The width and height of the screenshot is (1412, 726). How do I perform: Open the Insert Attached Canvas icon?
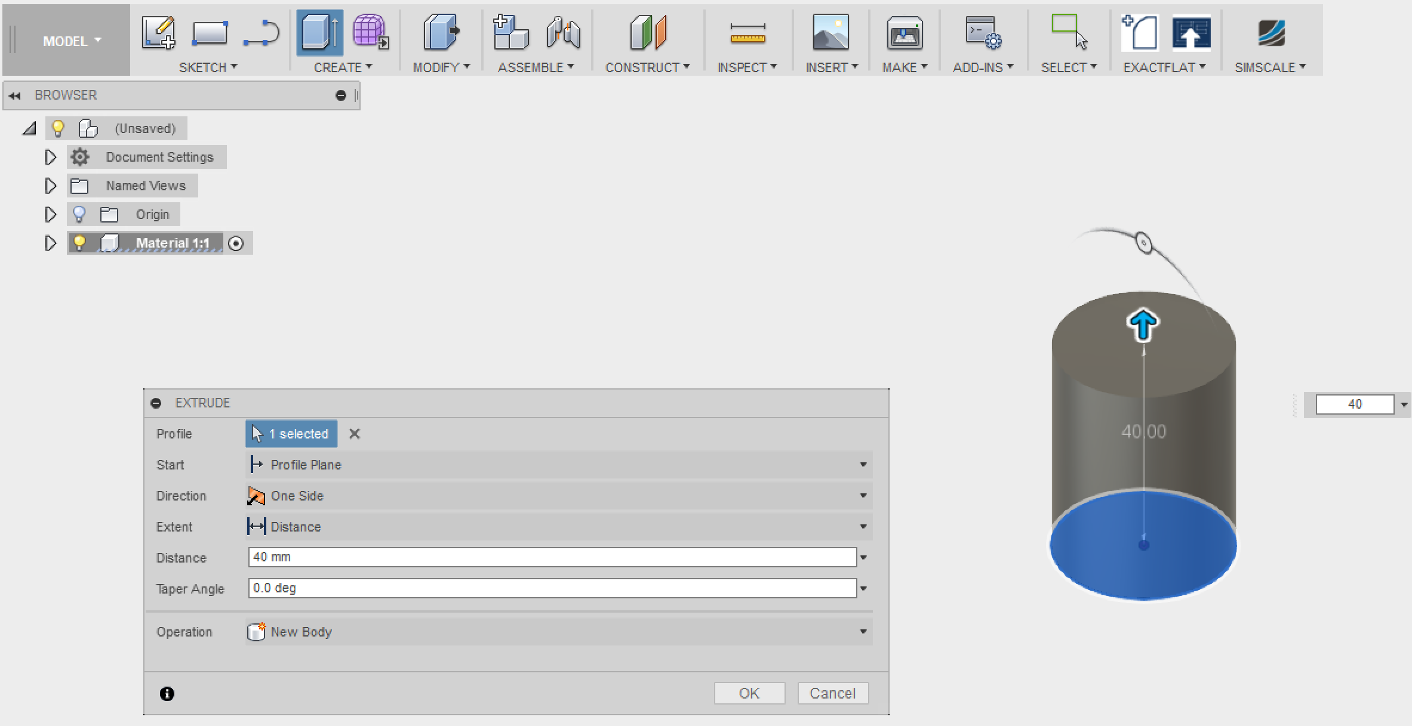(x=832, y=33)
